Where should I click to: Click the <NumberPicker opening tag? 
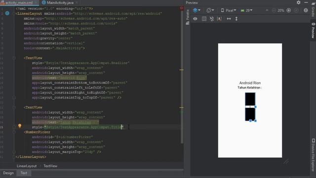coord(37,132)
